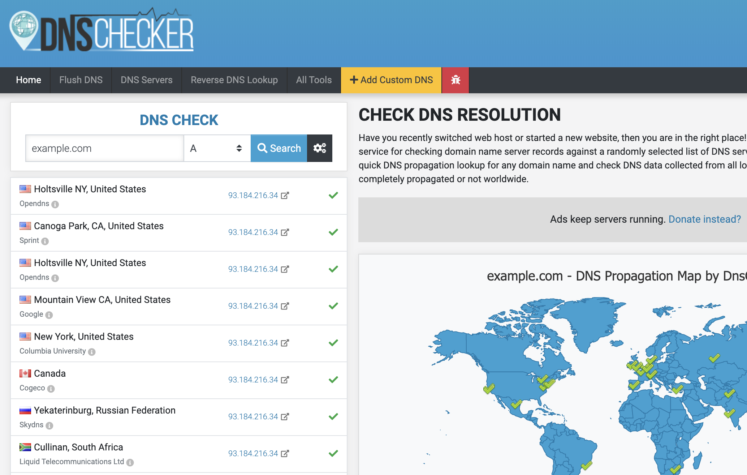Click US flag in Mountain View row
Viewport: 747px width, 475px height.
pos(25,300)
